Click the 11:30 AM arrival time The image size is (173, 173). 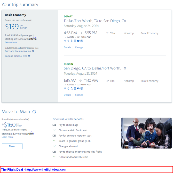(91, 80)
